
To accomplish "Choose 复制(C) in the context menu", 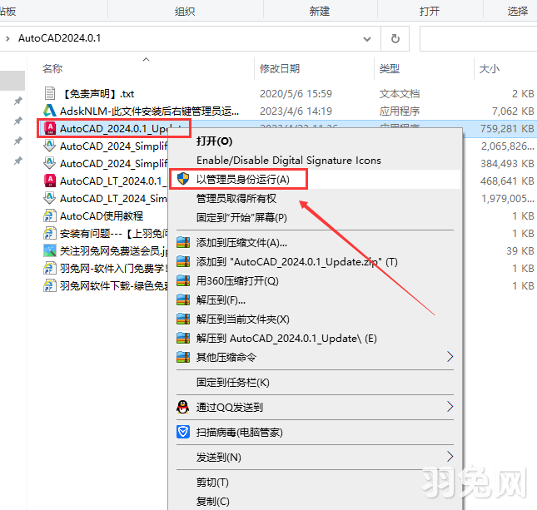I will (212, 502).
